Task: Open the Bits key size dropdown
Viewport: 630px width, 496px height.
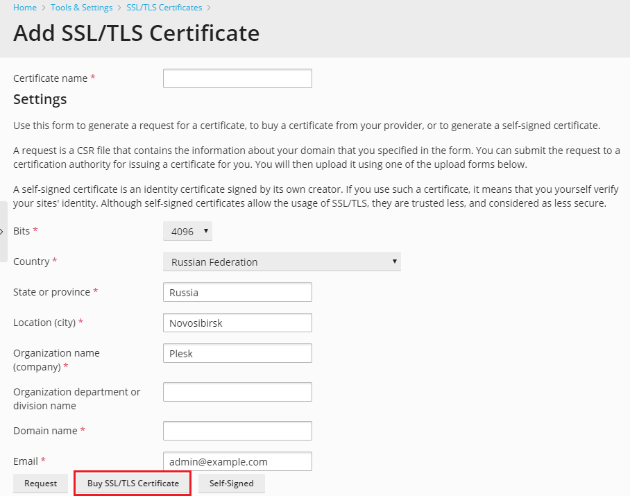Action: coord(187,232)
